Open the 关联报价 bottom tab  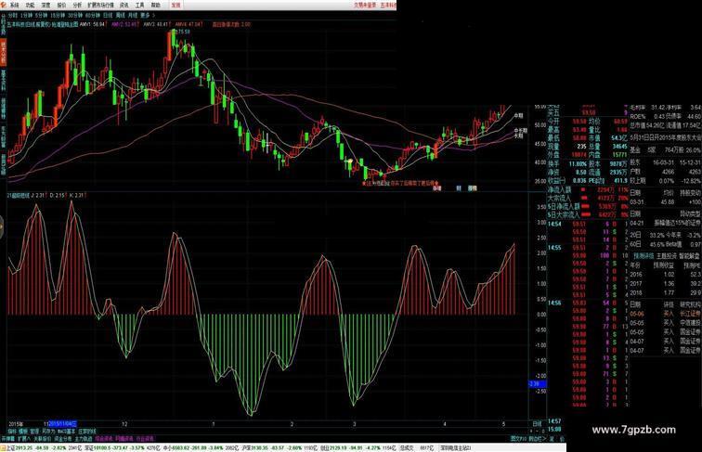[x=43, y=439]
